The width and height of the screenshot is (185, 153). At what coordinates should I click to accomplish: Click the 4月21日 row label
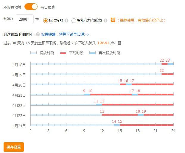pyautogui.click(x=19, y=95)
